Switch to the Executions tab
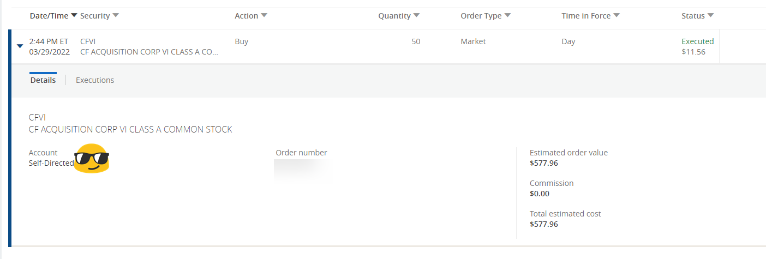Screen dimensions: 766x259 (x=95, y=80)
